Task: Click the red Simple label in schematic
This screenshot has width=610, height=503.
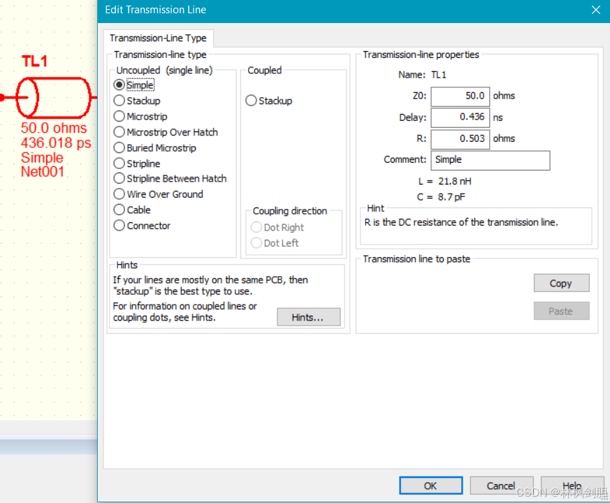Action: coord(42,158)
